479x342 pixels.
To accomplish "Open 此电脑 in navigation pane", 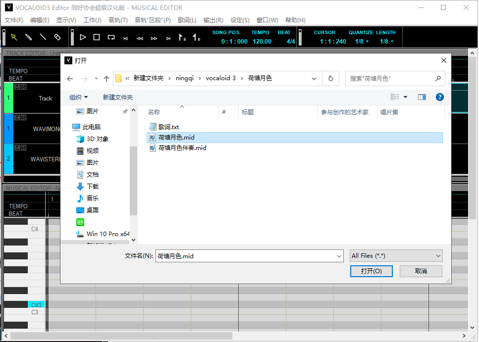I will point(87,127).
